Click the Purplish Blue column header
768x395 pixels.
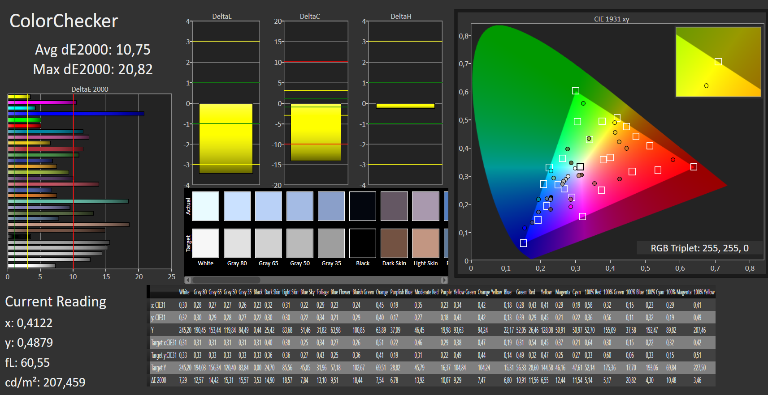pos(401,292)
